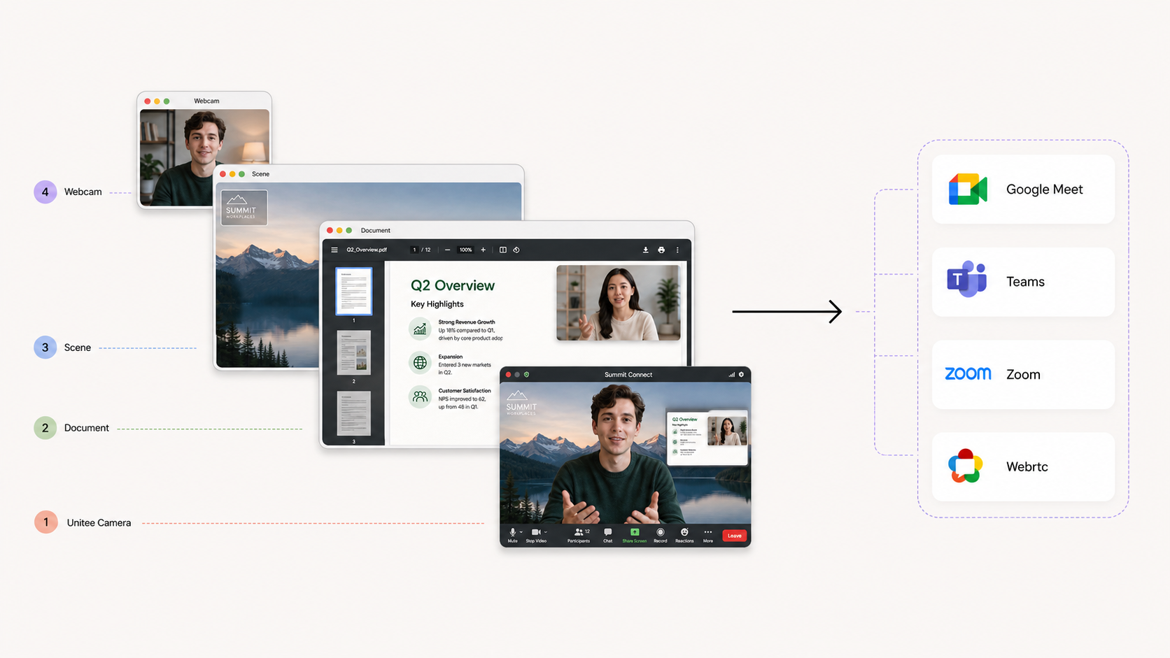Start recording with the Record button
Image resolution: width=1170 pixels, height=658 pixels.
660,535
